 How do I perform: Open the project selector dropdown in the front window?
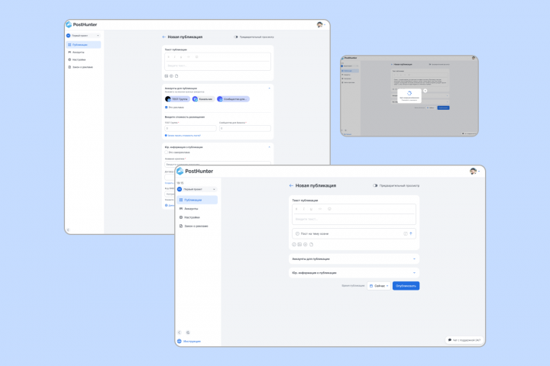197,189
